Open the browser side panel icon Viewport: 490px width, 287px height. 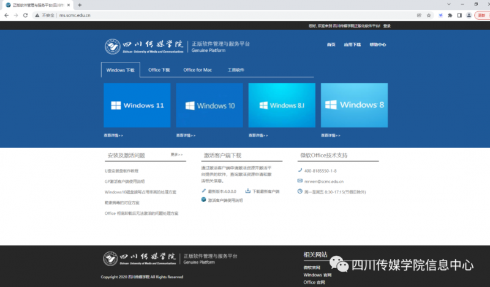459,15
